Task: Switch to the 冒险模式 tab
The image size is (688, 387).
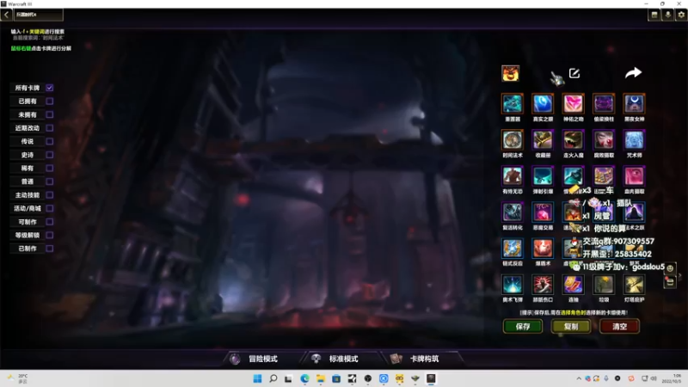Action: click(x=262, y=359)
